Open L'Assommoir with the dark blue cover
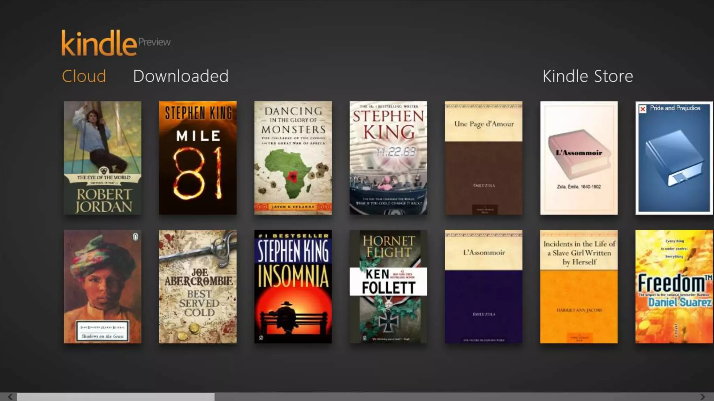The width and height of the screenshot is (714, 401). [x=484, y=286]
